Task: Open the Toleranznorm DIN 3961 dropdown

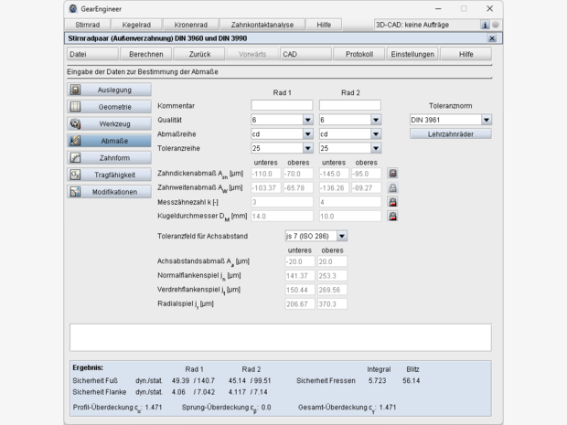Action: tap(486, 120)
